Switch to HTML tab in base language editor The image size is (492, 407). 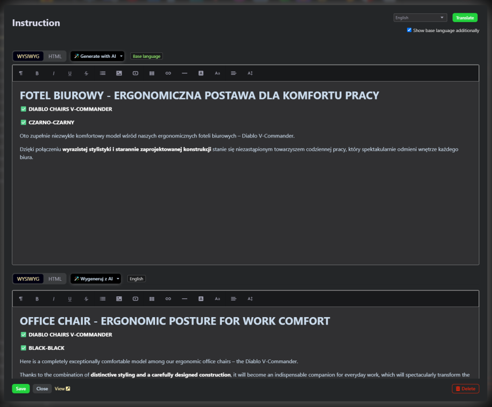55,56
